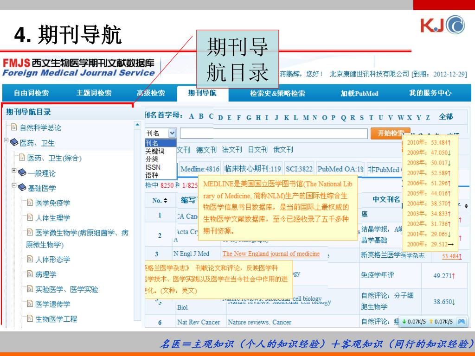The height and width of the screenshot is (356, 475).
Task: Select 医学遗传学 in the tree
Action: coord(53,304)
